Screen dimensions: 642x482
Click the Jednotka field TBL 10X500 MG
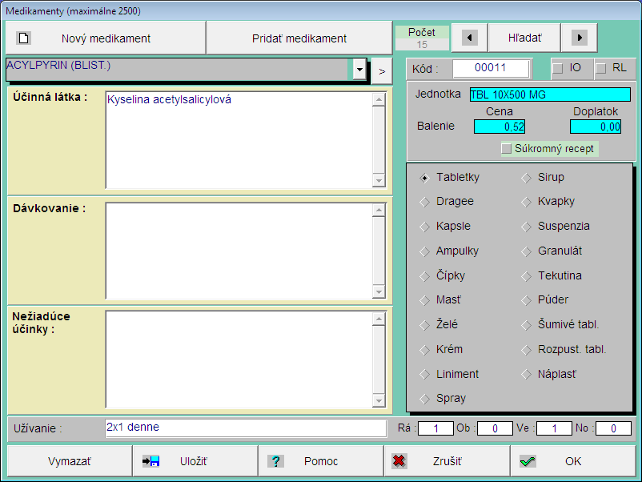pyautogui.click(x=550, y=94)
